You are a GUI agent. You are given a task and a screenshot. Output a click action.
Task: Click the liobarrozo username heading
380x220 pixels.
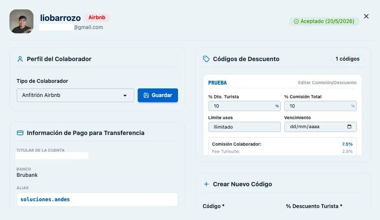pos(60,18)
